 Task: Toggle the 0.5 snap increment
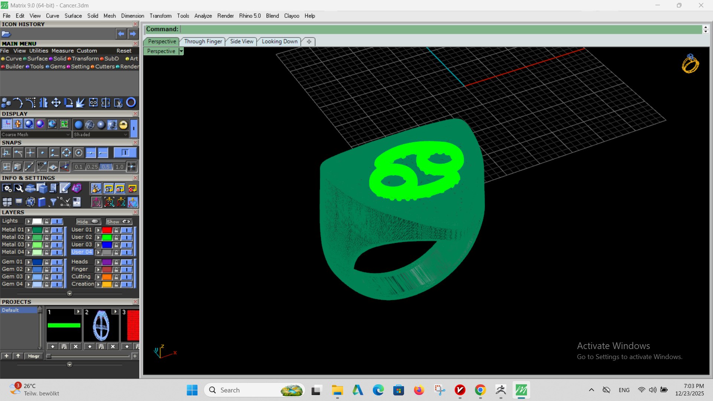[106, 167]
